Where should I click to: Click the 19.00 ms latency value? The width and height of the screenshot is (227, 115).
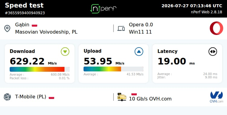tap(172, 61)
